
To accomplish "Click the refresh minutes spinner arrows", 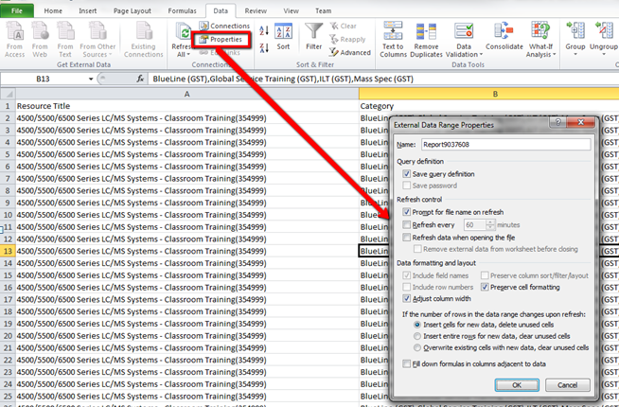I will [490, 224].
